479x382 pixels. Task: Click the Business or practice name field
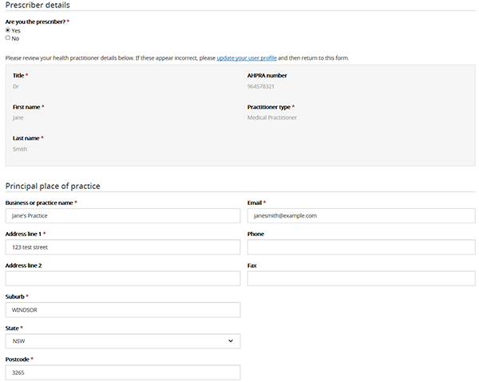click(122, 215)
